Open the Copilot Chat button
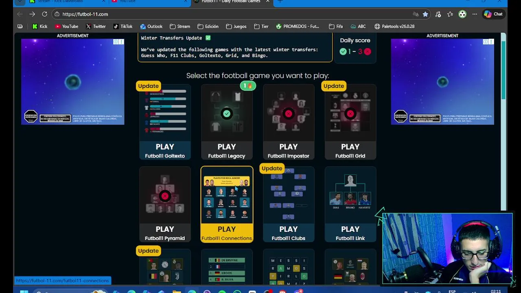521x293 pixels. click(493, 14)
